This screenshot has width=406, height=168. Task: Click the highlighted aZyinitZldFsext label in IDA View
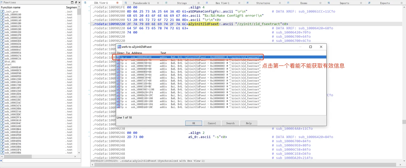click(x=203, y=24)
